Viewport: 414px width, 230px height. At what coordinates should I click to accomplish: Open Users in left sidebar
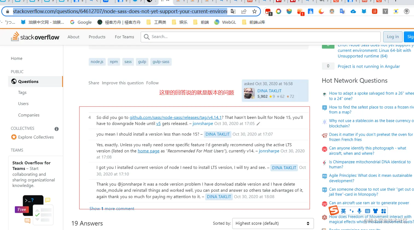(23, 104)
